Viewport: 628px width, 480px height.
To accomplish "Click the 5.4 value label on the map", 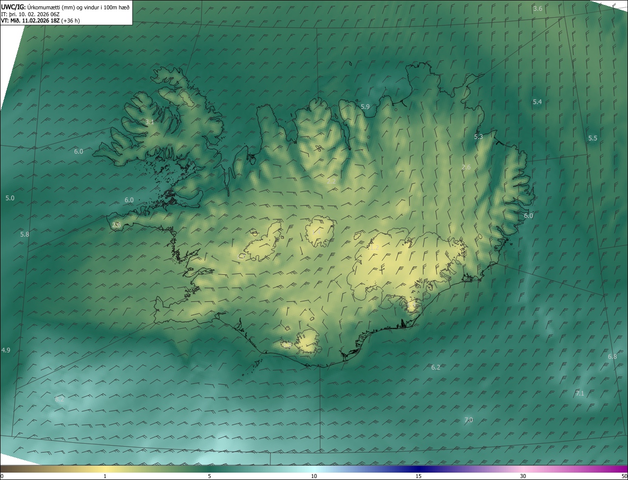I will click(537, 102).
